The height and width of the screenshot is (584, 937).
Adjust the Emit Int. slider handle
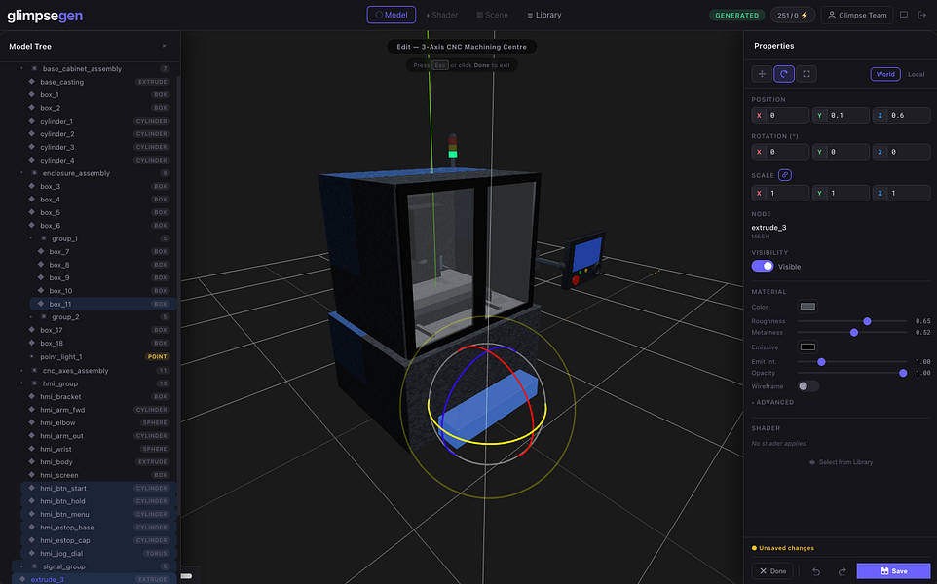point(822,362)
